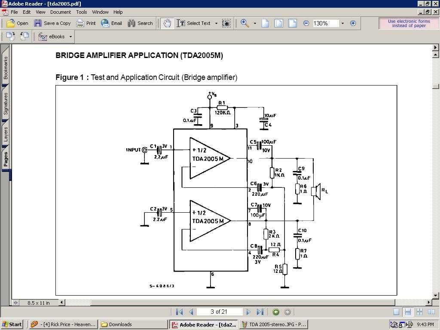Set Fit Width view icon

(x=292, y=23)
